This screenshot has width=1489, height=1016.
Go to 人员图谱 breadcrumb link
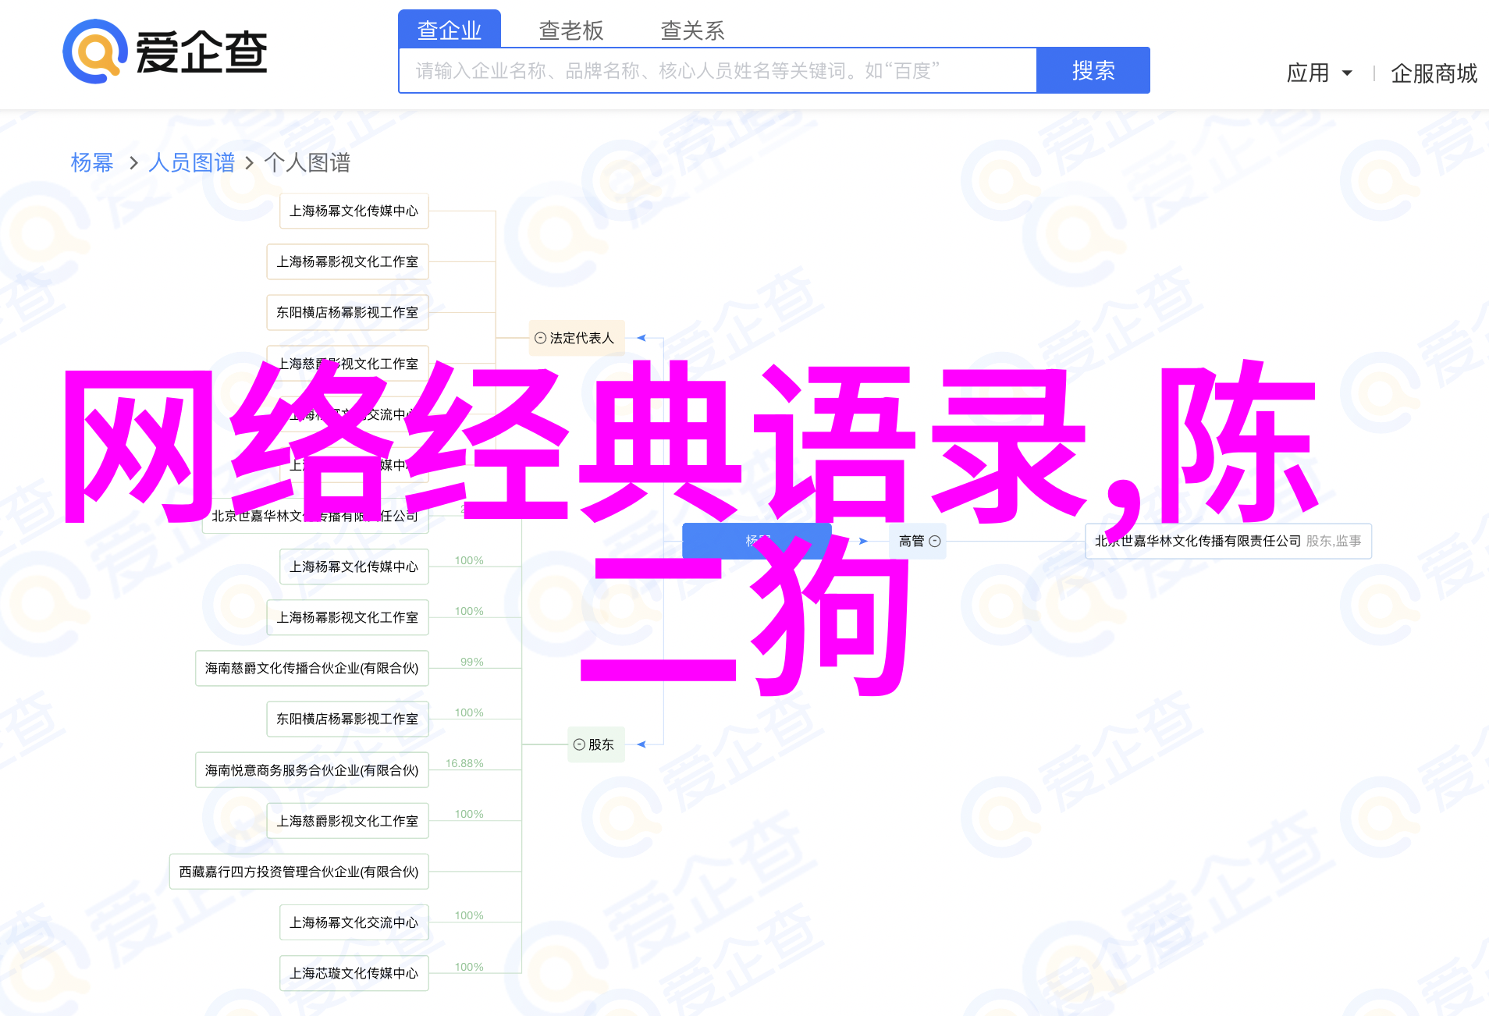tap(191, 162)
